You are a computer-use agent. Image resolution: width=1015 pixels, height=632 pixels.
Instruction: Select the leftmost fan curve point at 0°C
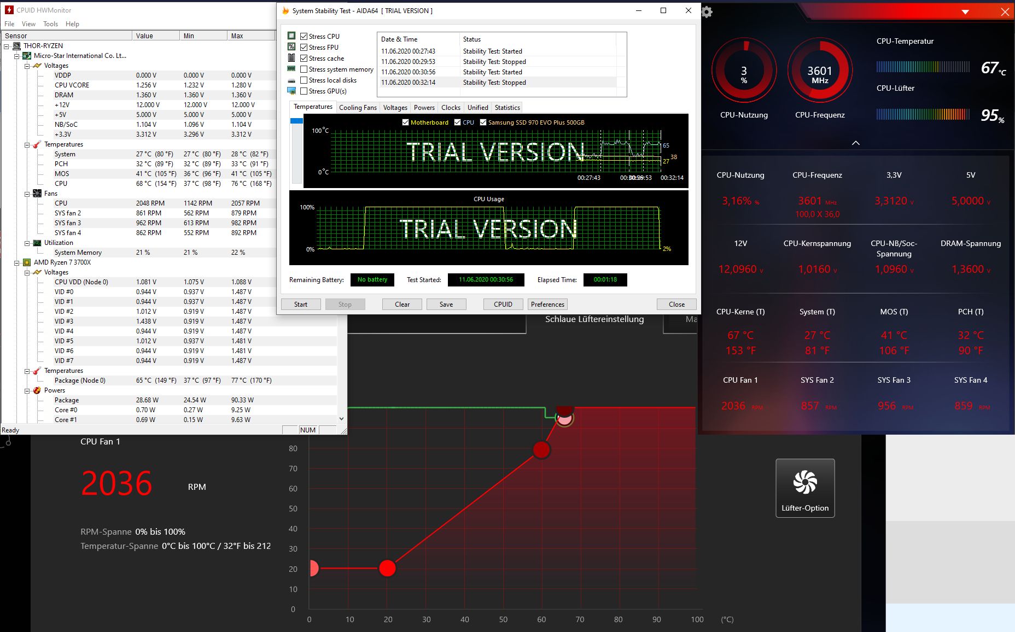click(x=313, y=569)
